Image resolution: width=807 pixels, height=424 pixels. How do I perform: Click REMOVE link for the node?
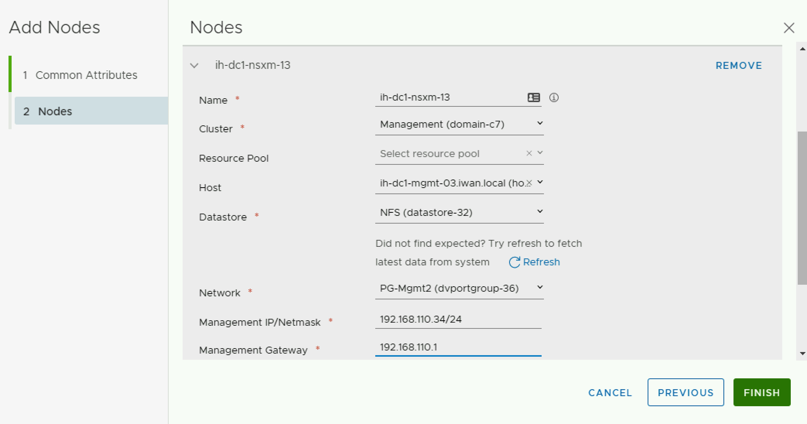coord(739,65)
